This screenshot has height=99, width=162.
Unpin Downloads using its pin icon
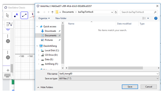coord(60,31)
